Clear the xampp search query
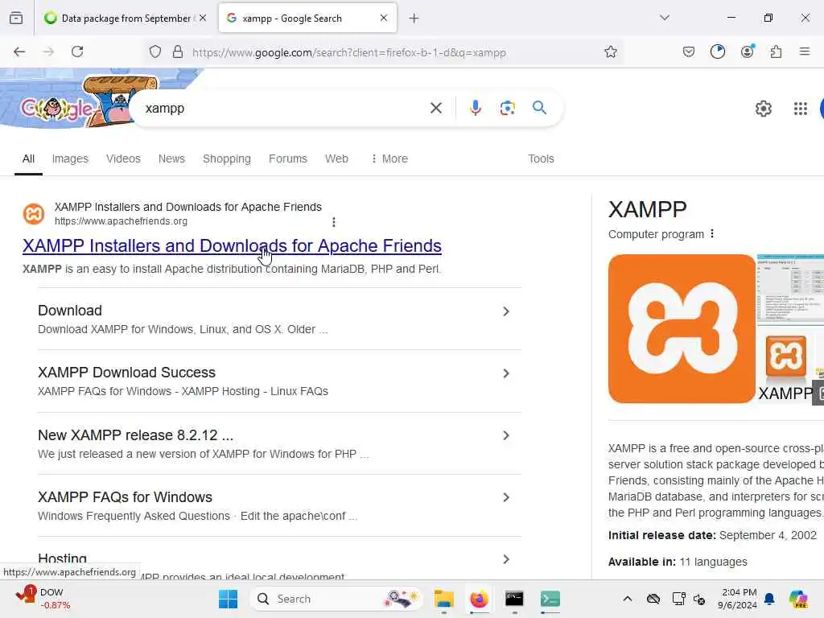 pyautogui.click(x=435, y=108)
